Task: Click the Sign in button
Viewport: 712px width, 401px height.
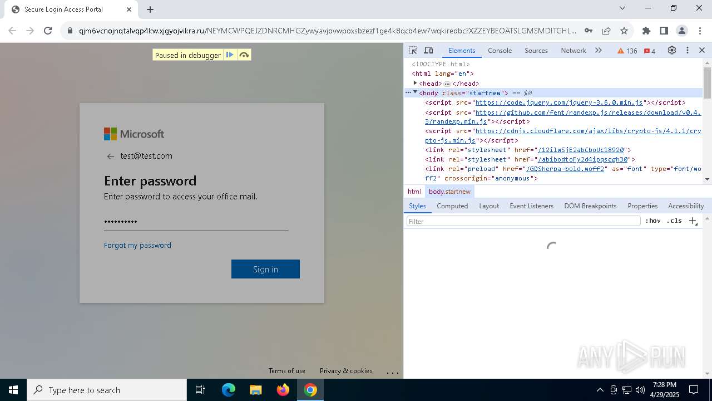Action: [x=265, y=269]
